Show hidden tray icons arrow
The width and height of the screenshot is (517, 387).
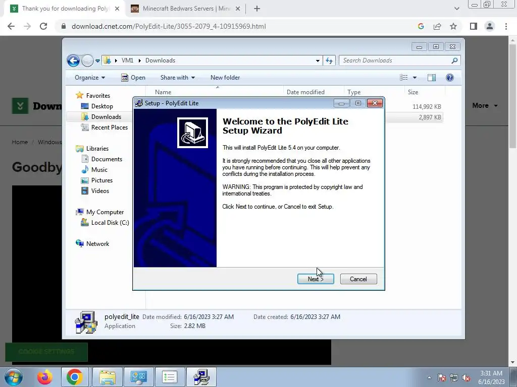pos(429,377)
